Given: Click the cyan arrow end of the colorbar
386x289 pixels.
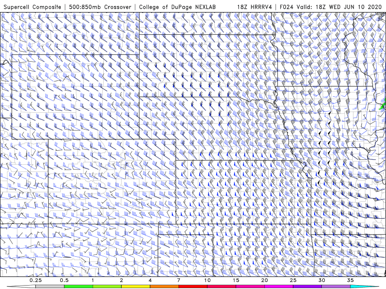Looking at the screenshot, I should click(365, 287).
